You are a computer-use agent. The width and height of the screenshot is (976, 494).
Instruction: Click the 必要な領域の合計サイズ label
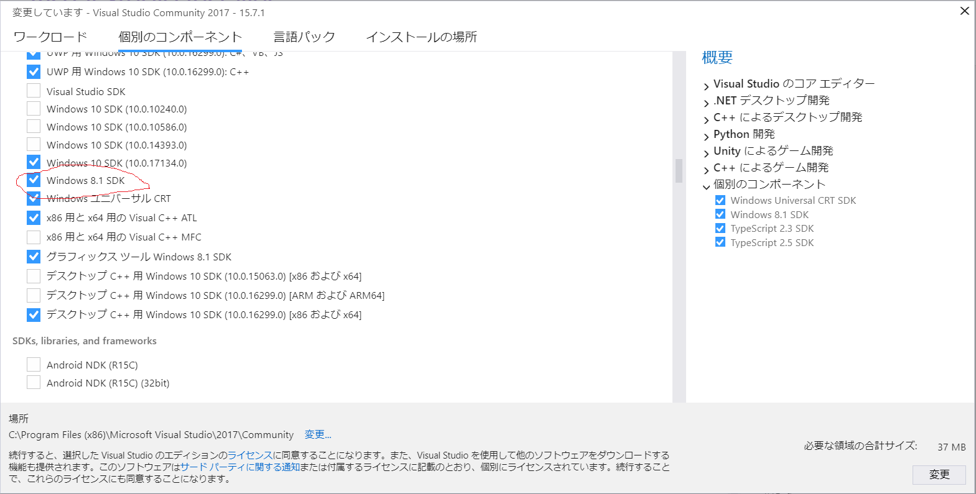coord(860,446)
